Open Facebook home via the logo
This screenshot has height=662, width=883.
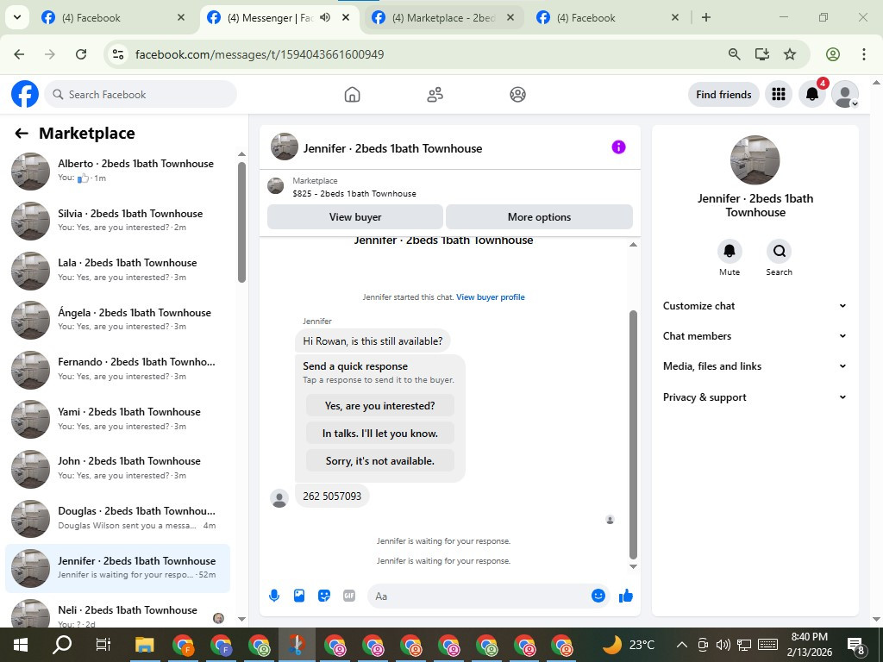pos(25,94)
